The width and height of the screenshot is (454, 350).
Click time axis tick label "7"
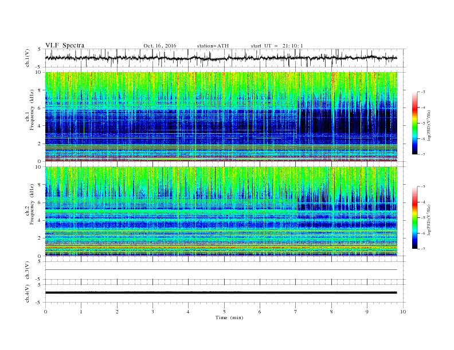(295, 312)
